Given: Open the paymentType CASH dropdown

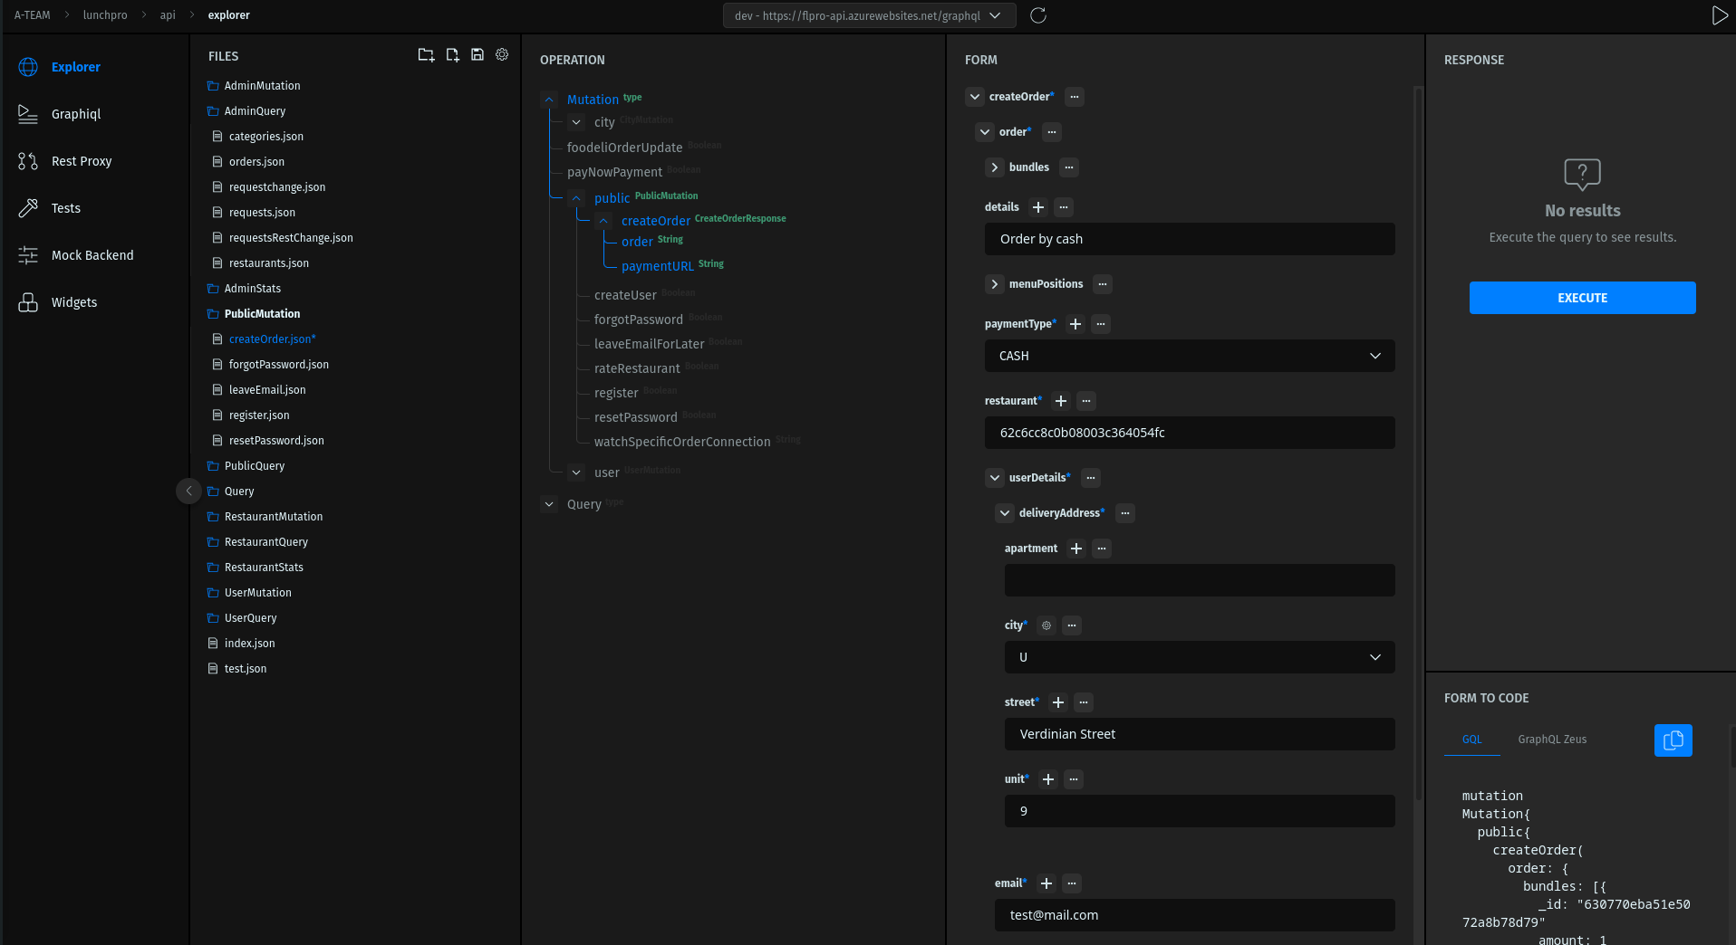Looking at the screenshot, I should [1189, 356].
